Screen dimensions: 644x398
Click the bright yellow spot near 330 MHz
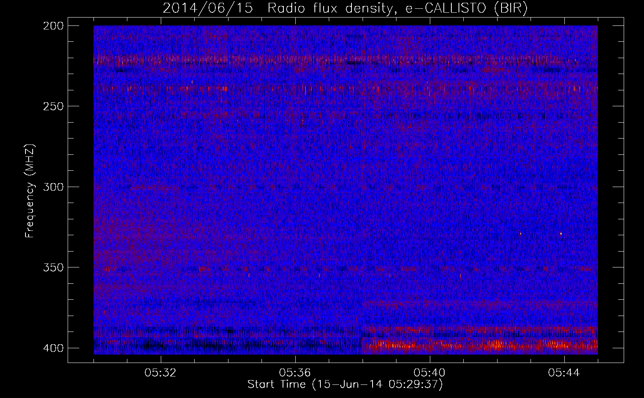pyautogui.click(x=561, y=234)
